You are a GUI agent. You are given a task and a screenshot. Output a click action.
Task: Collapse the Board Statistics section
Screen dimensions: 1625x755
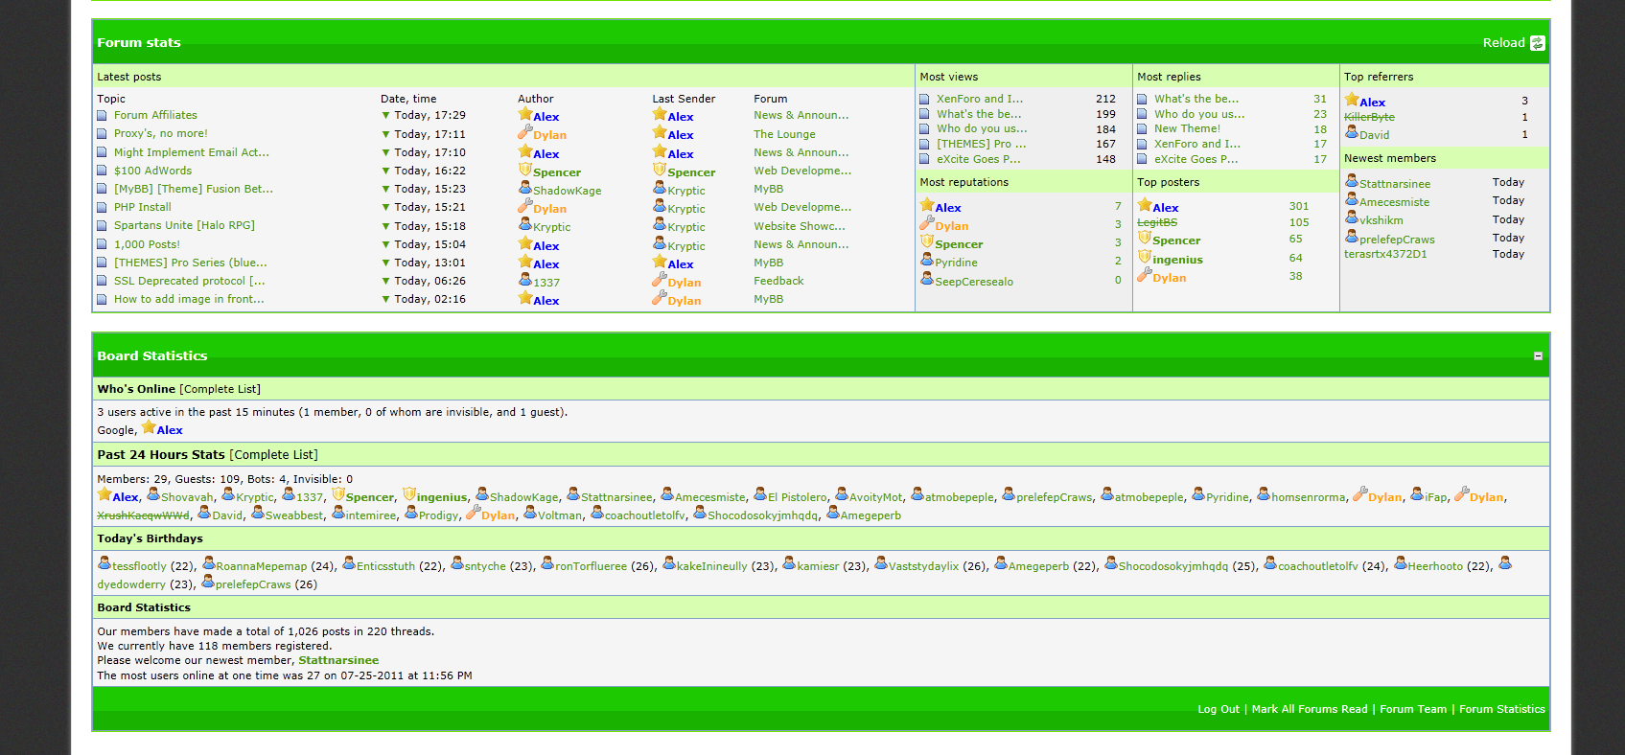click(x=1538, y=355)
